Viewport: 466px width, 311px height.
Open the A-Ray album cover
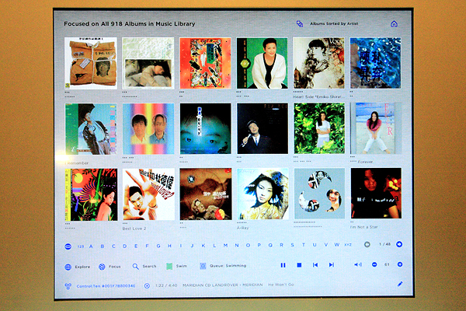(263, 194)
